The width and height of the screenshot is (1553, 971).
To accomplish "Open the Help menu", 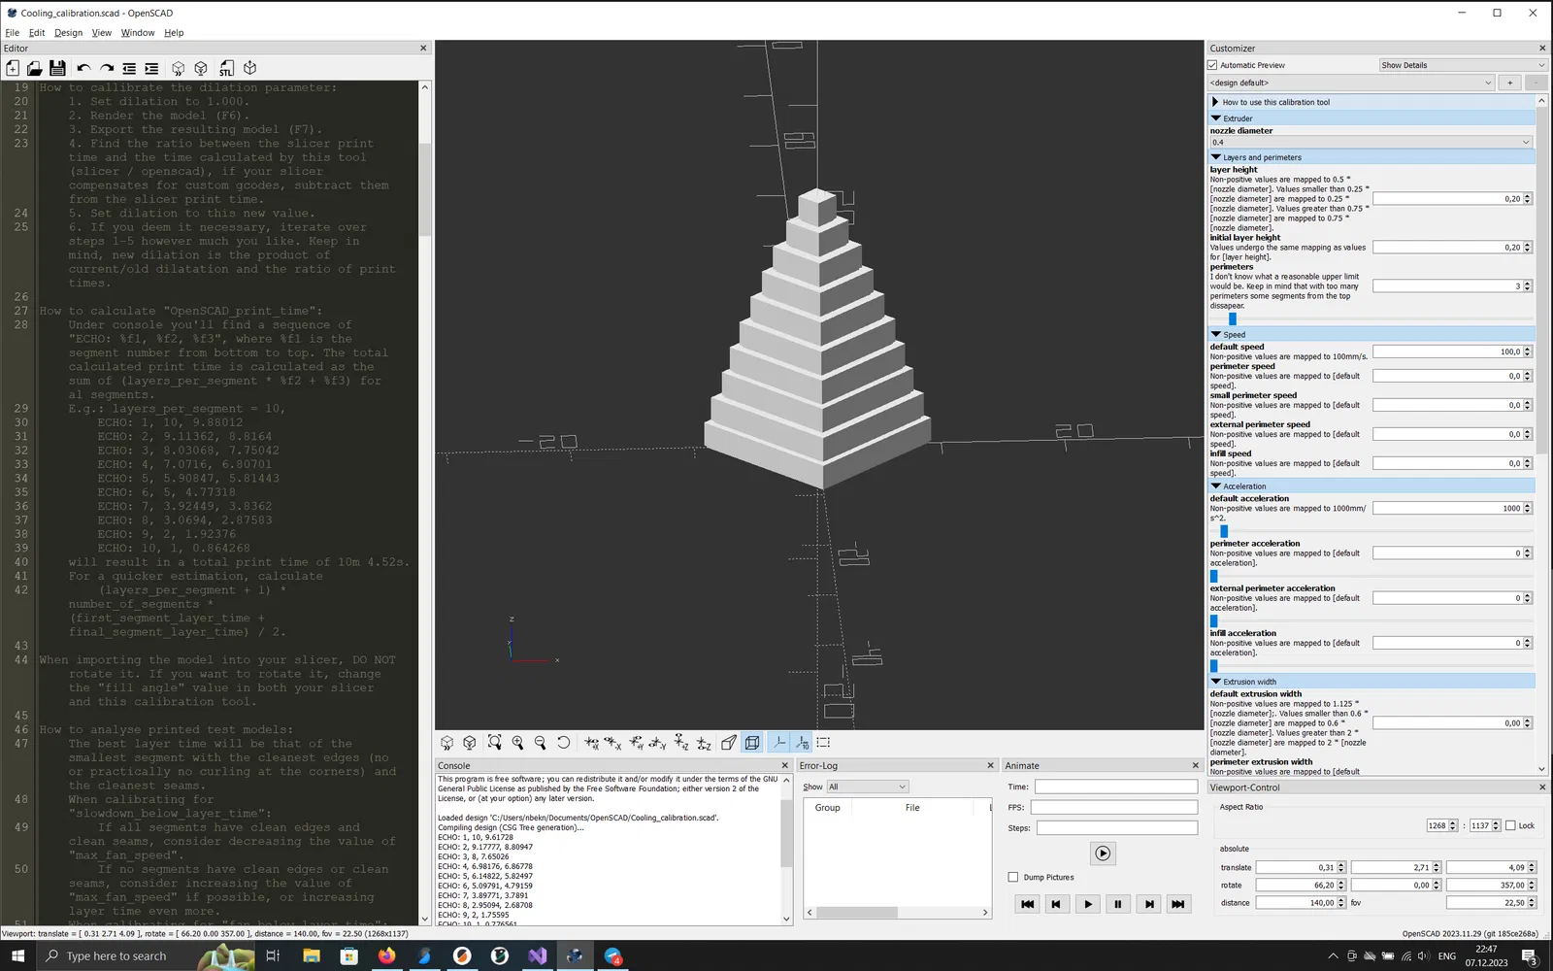I will pyautogui.click(x=174, y=33).
